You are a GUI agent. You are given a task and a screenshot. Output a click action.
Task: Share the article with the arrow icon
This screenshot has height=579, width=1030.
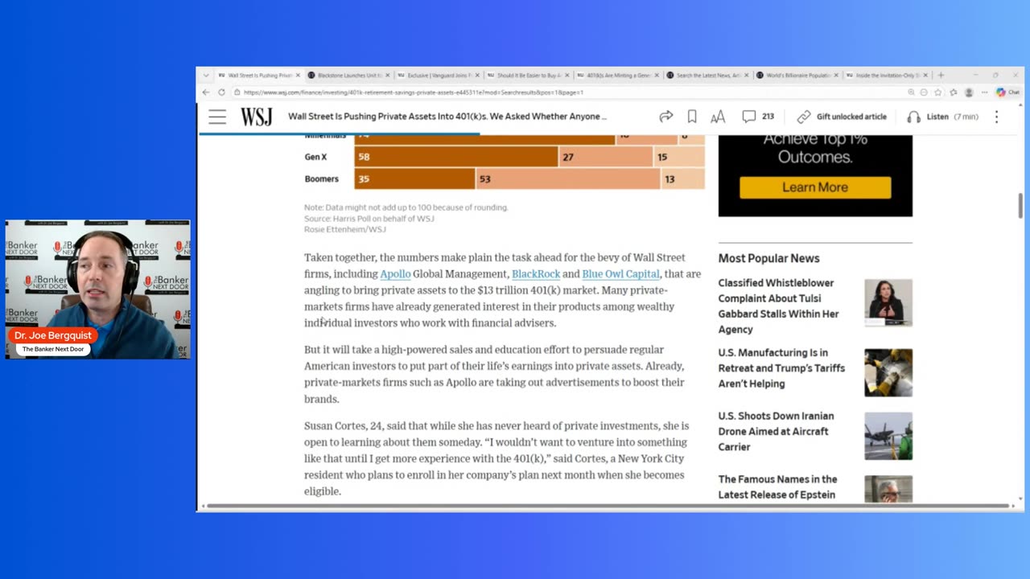tap(665, 117)
